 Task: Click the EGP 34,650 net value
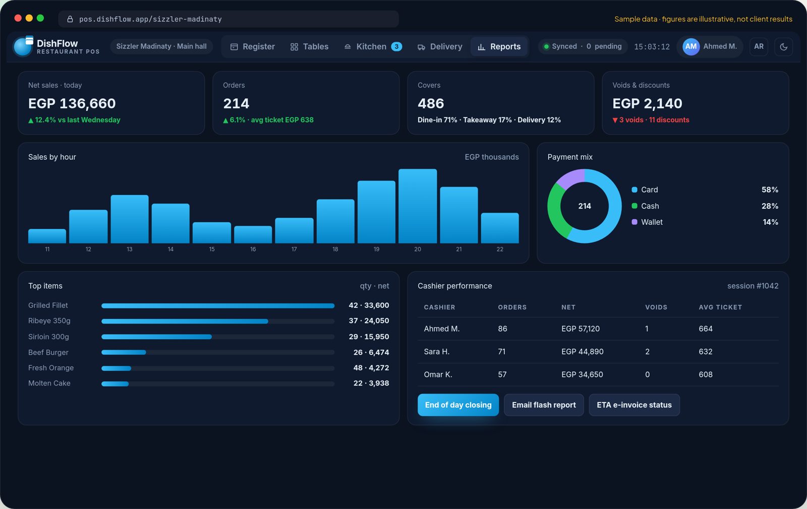tap(582, 374)
